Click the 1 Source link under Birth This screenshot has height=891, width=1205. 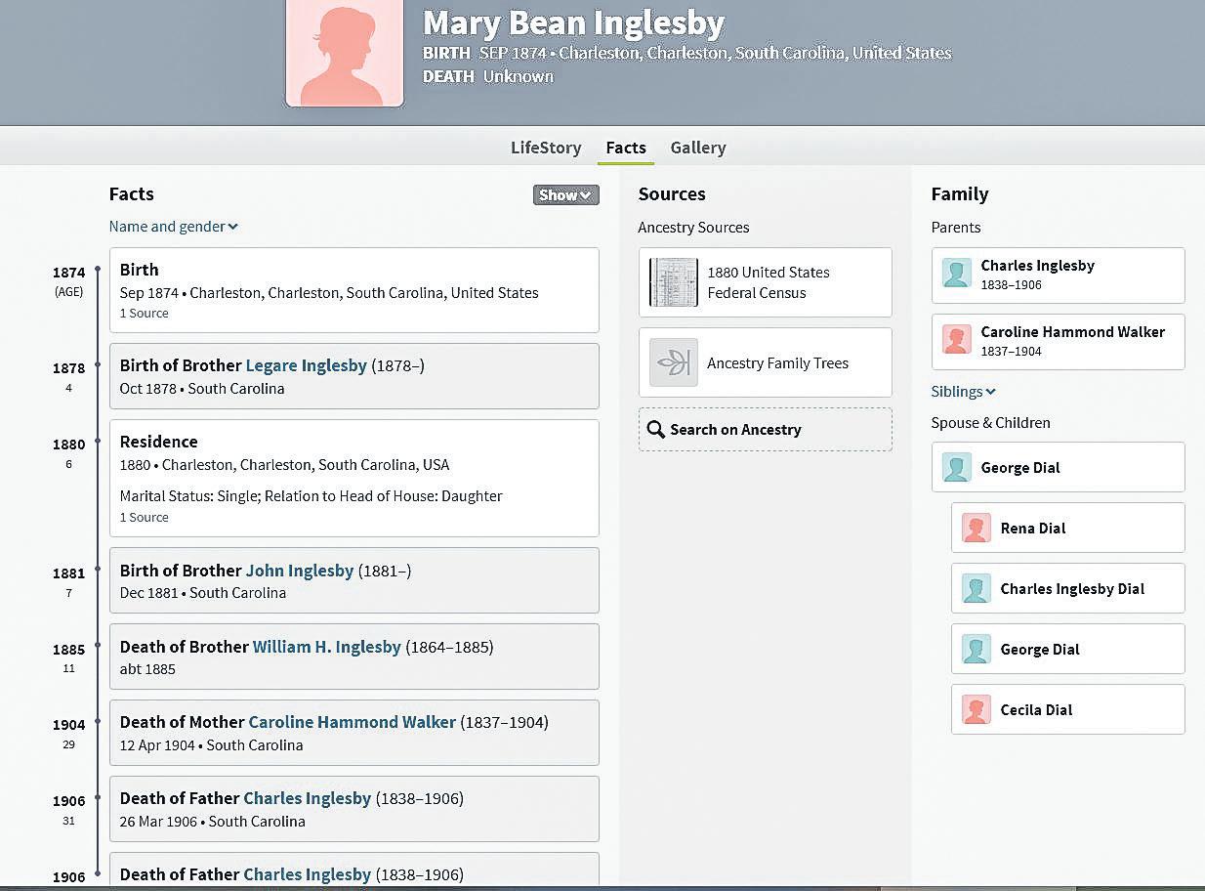144,314
